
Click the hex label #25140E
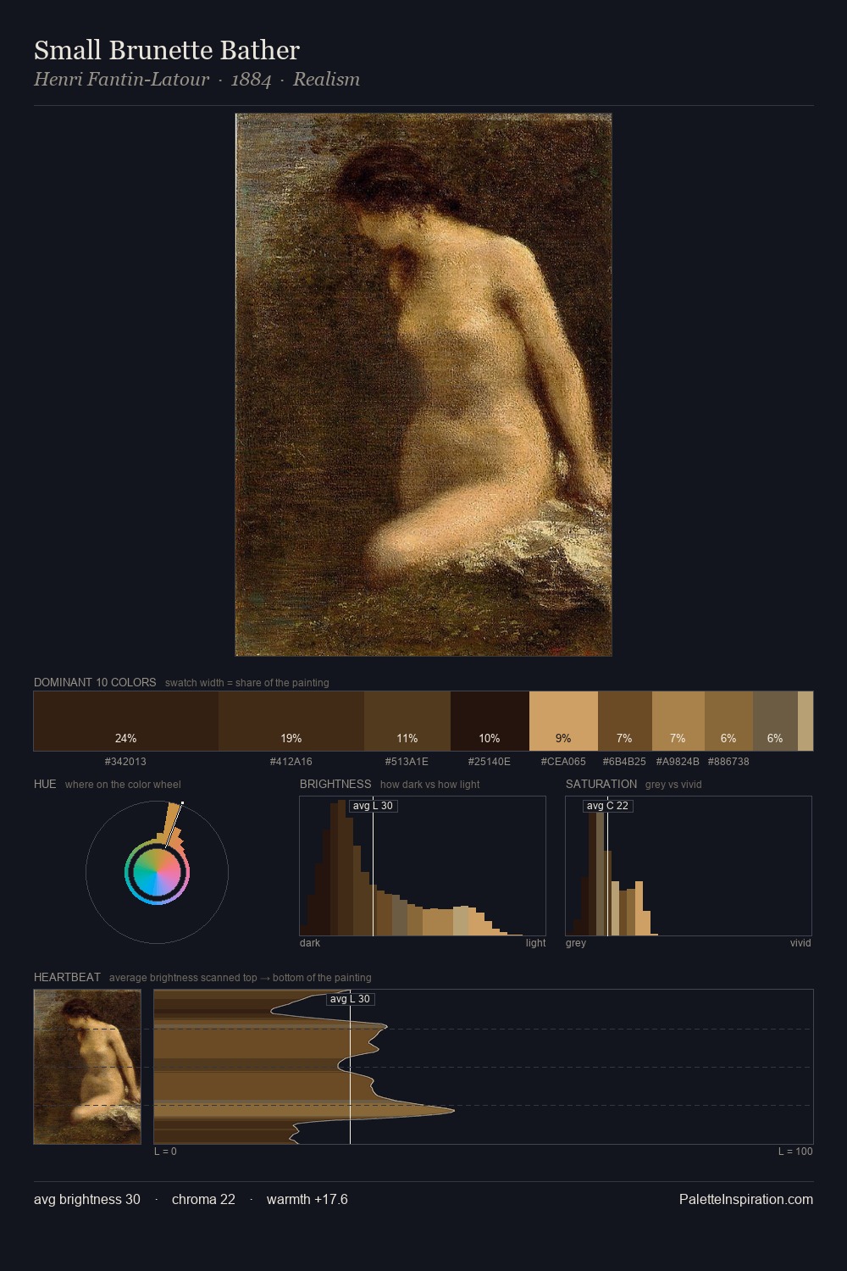tap(490, 762)
